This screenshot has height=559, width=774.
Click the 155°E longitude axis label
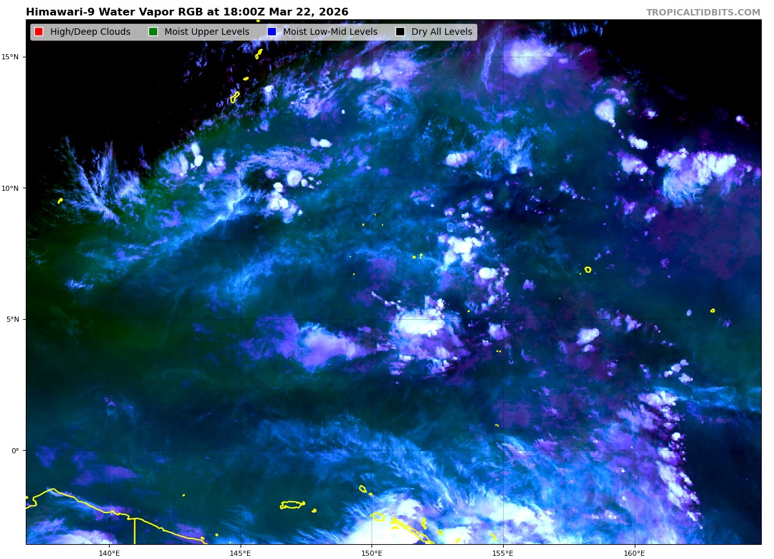[503, 553]
